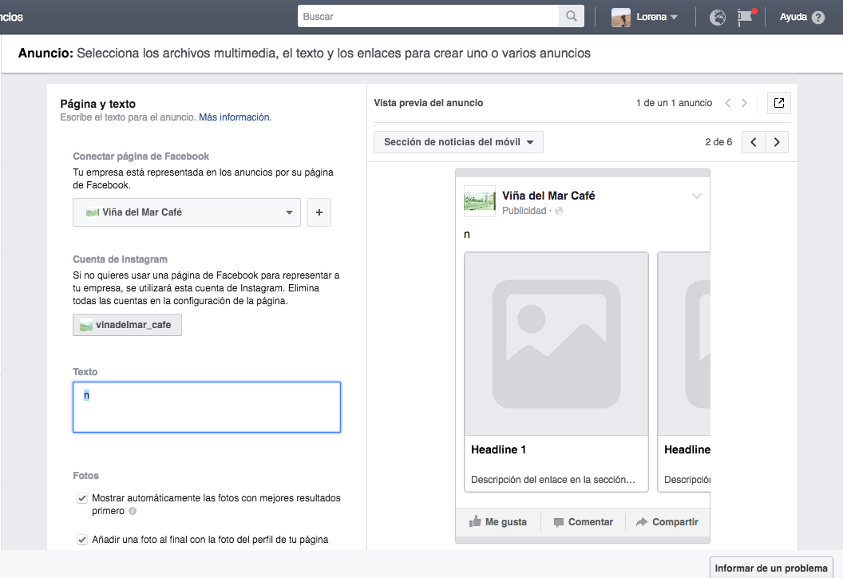Click Anuncios in the top navigation bar
The image size is (843, 578).
click(12, 16)
